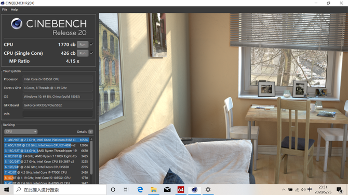Run the CPU Single Core benchmark
The height and width of the screenshot is (195, 348).
pyautogui.click(x=83, y=53)
